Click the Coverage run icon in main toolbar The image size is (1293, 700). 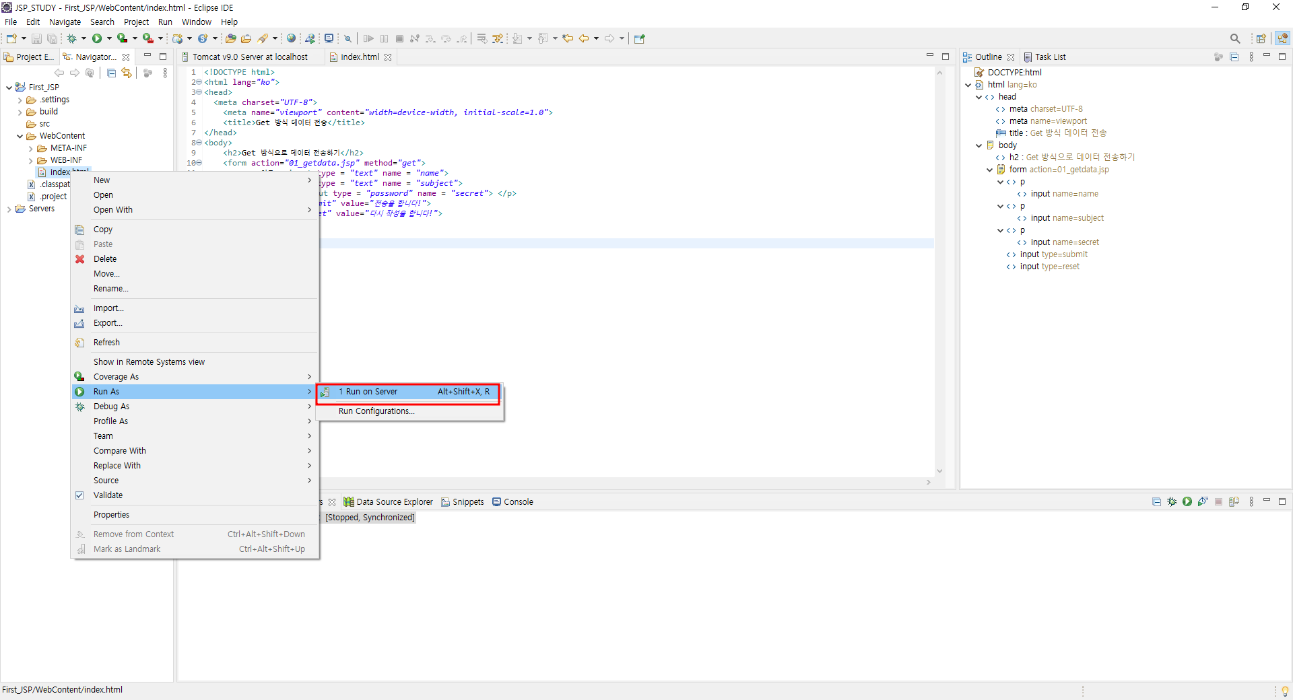122,38
